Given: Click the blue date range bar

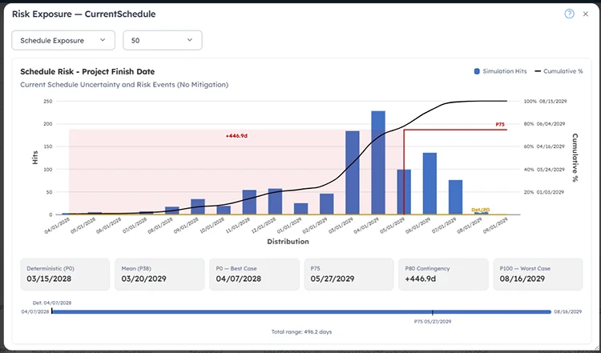Looking at the screenshot, I should [301, 311].
